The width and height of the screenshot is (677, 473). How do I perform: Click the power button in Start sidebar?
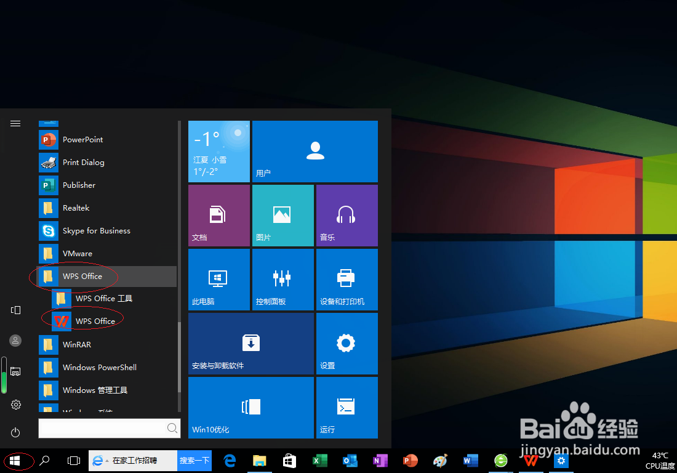pyautogui.click(x=15, y=432)
